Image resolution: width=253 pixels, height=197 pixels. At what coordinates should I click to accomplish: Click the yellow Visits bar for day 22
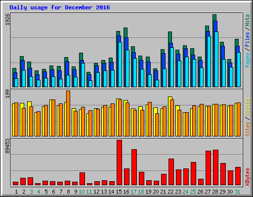(169, 116)
